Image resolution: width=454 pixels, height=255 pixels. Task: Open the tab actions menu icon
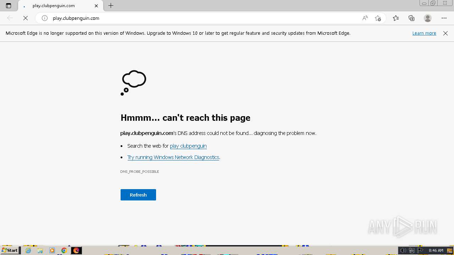9,6
